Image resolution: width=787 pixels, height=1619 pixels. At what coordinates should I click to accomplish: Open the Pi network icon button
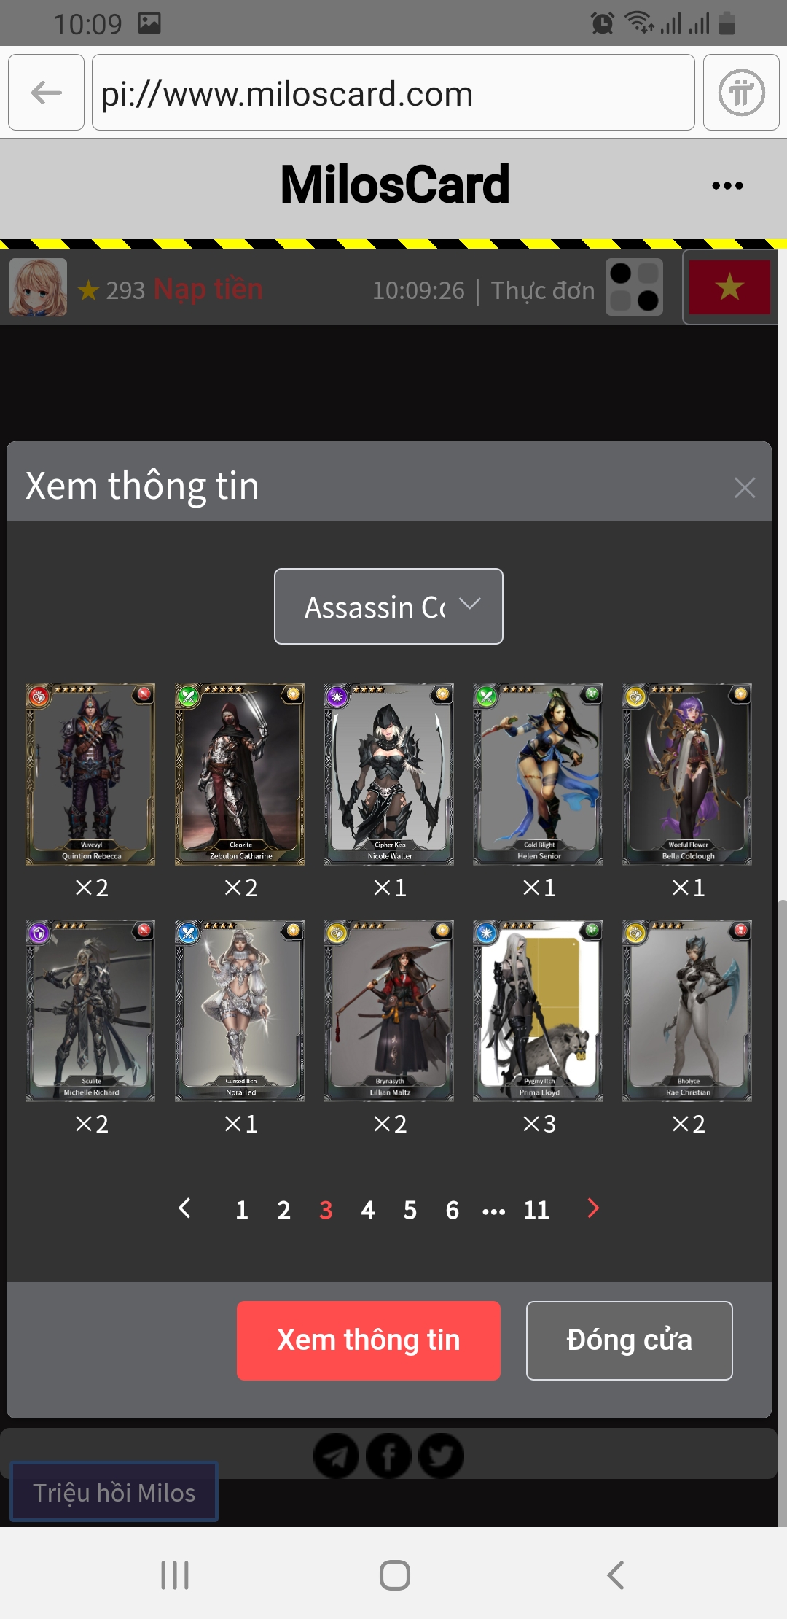pos(741,93)
